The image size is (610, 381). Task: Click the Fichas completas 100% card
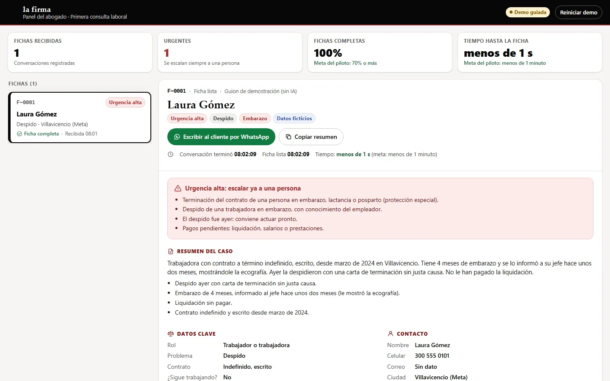(380, 52)
